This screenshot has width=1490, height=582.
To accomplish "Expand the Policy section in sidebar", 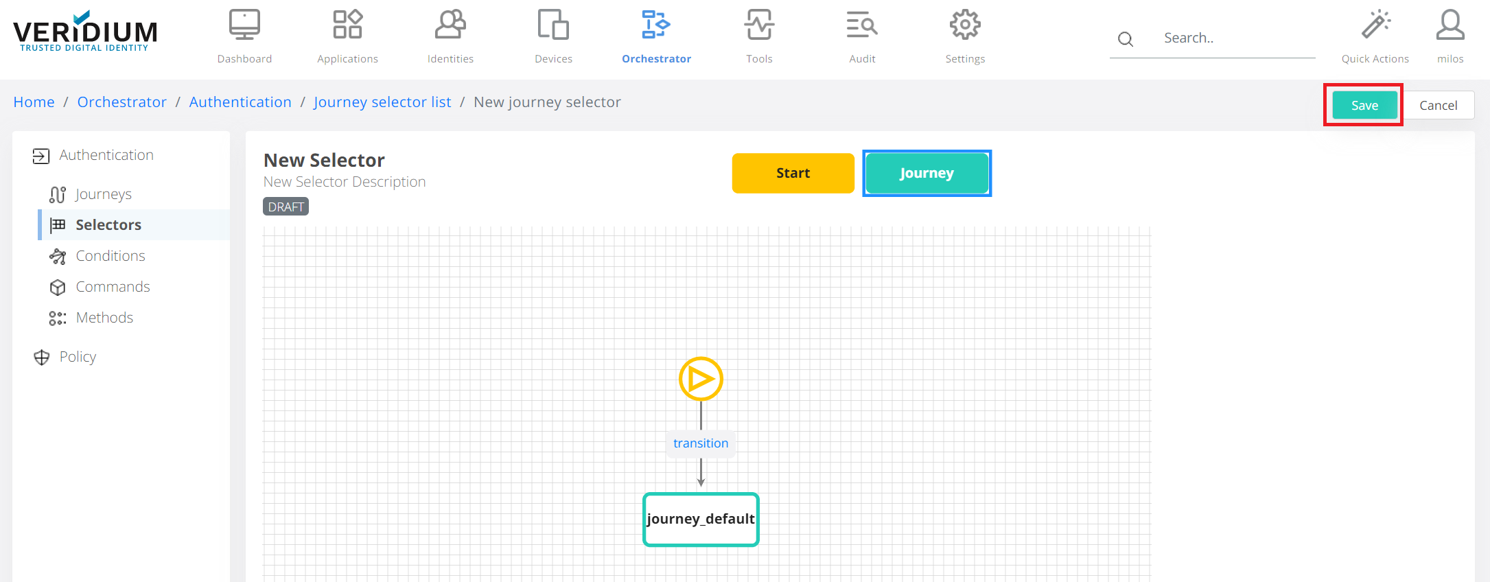I will 78,357.
